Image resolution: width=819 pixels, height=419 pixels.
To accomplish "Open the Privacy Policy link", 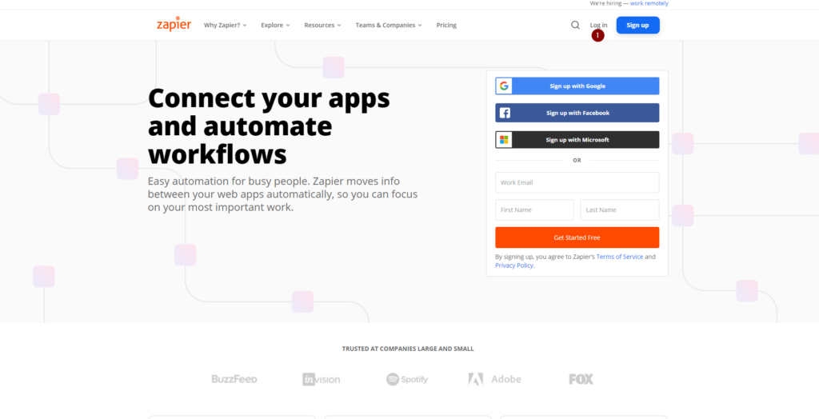I will point(514,265).
